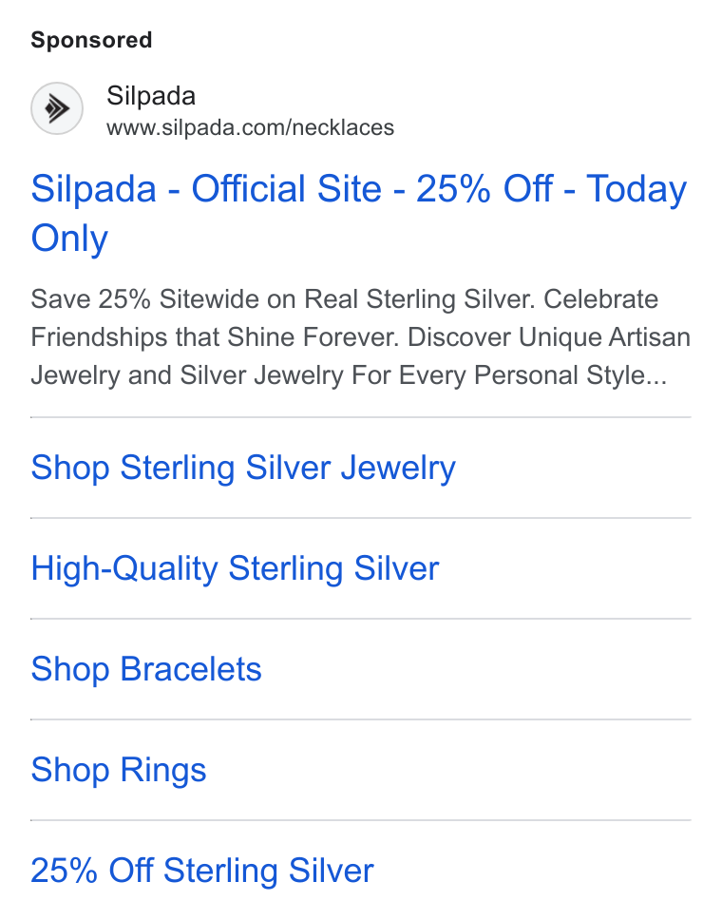Image resolution: width=722 pixels, height=920 pixels.
Task: Click 'Today' in the blue headline
Action: click(636, 190)
